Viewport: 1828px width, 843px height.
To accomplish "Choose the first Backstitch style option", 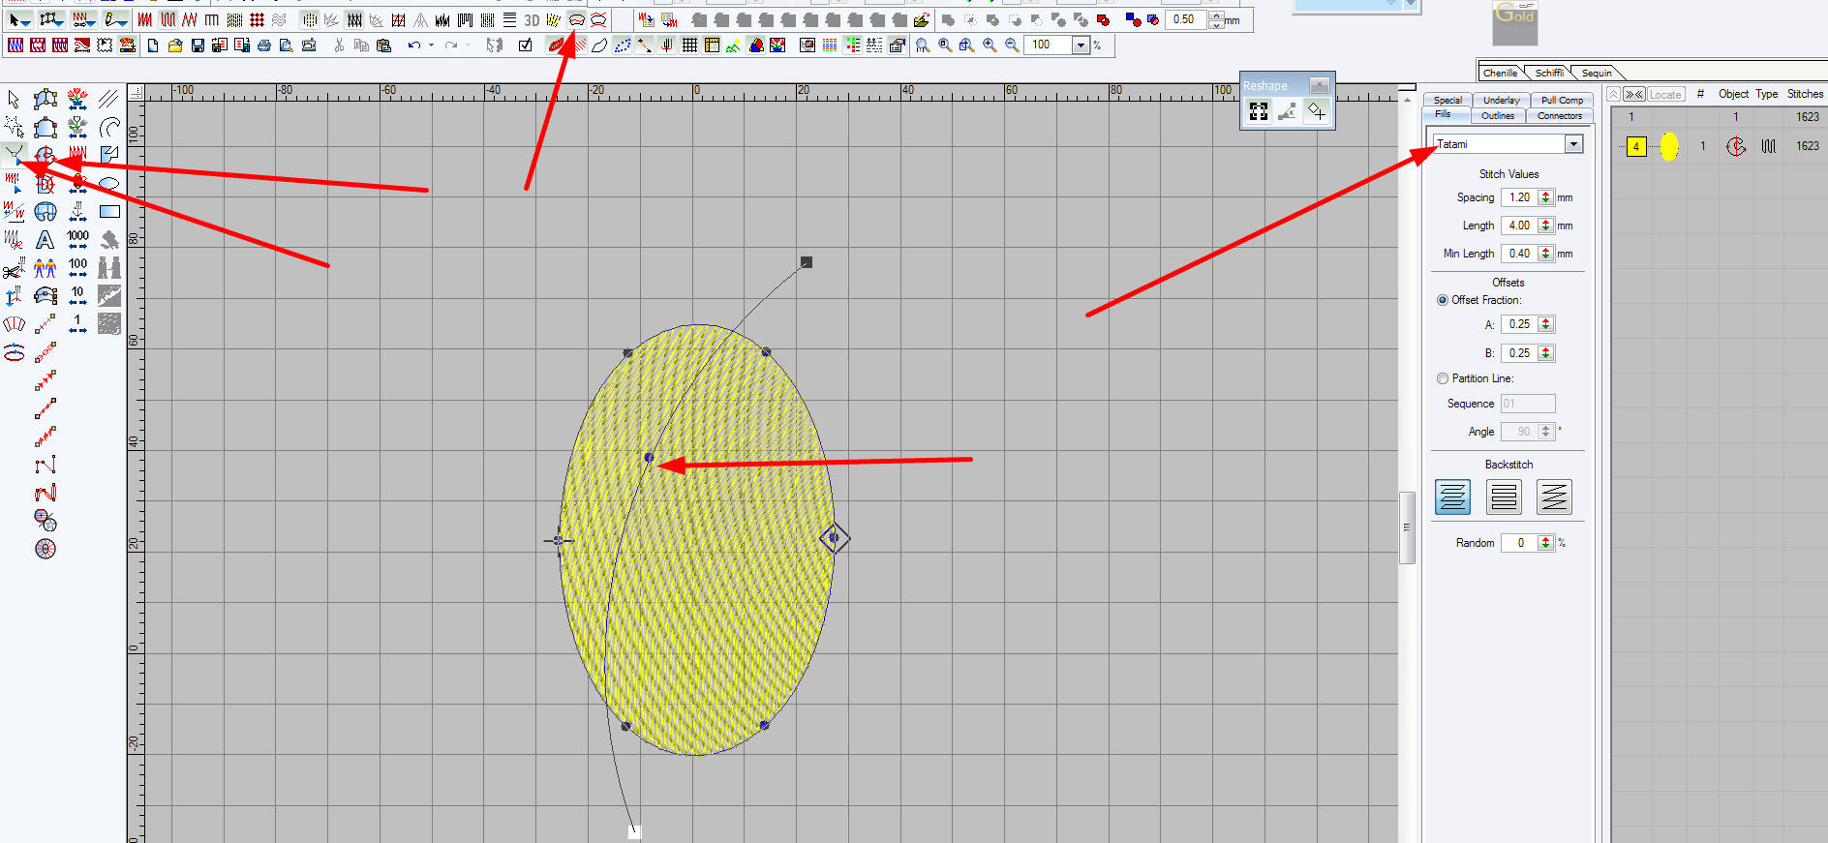I will click(x=1452, y=497).
